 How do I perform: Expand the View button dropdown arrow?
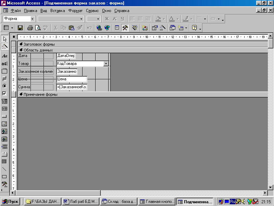pos(12,28)
